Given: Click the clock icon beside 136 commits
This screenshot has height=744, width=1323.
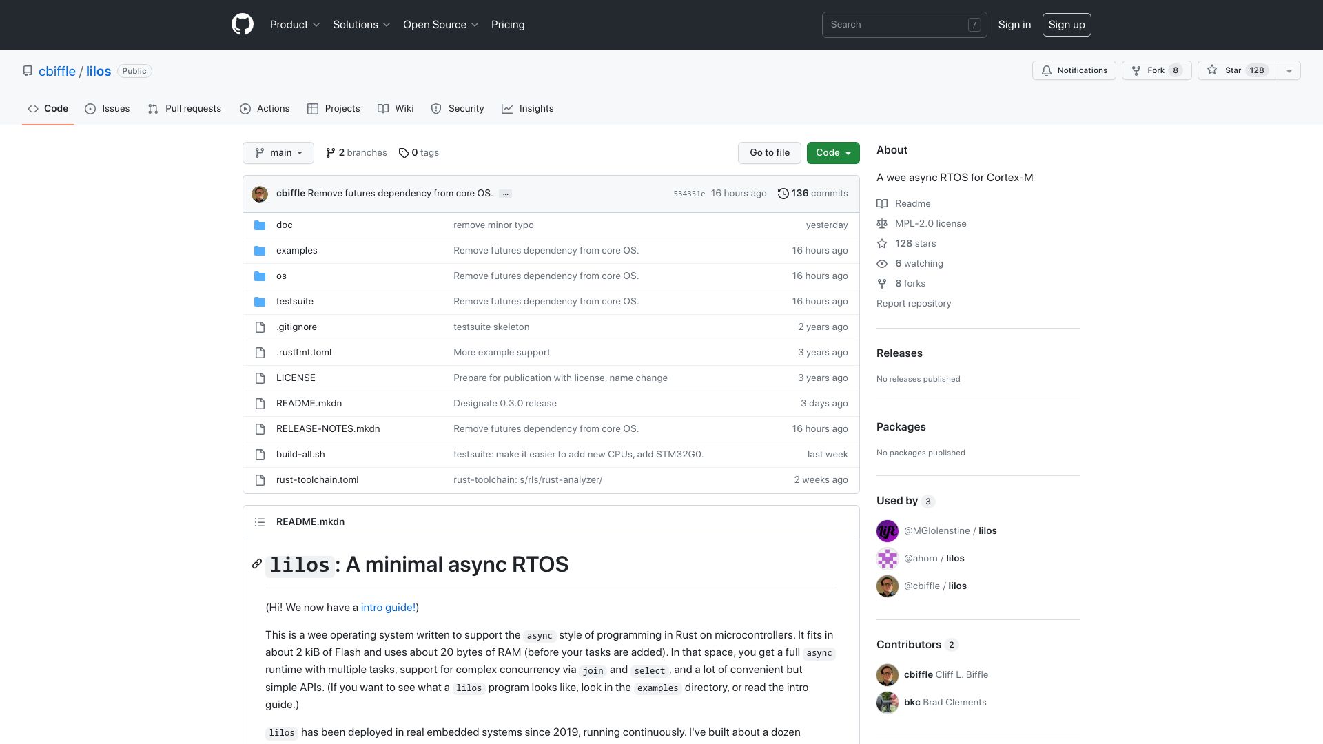Looking at the screenshot, I should 783,194.
